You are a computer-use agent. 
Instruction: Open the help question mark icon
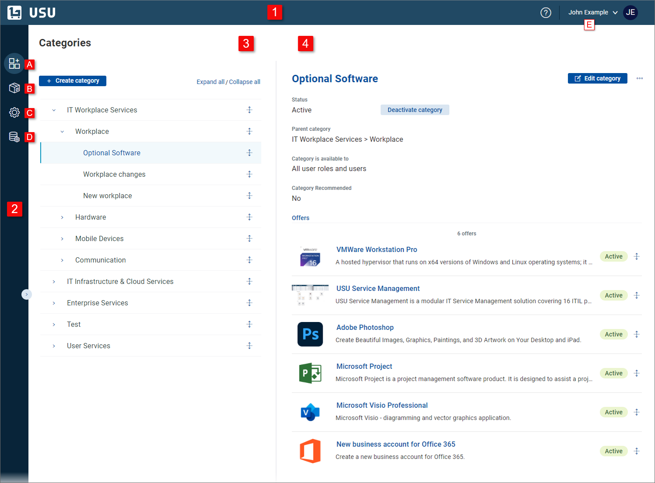546,13
